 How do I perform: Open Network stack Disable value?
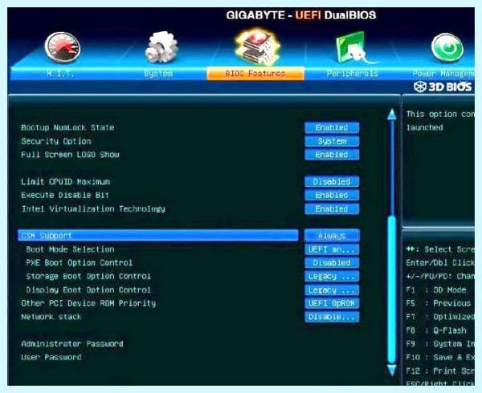click(x=332, y=317)
